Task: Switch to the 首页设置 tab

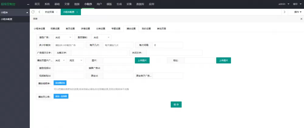Action: (70, 29)
